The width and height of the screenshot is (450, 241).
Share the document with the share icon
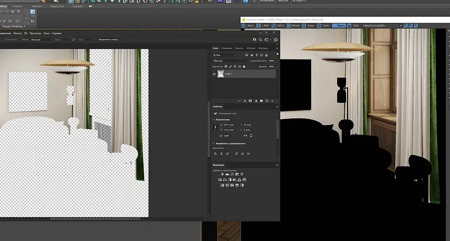276,40
